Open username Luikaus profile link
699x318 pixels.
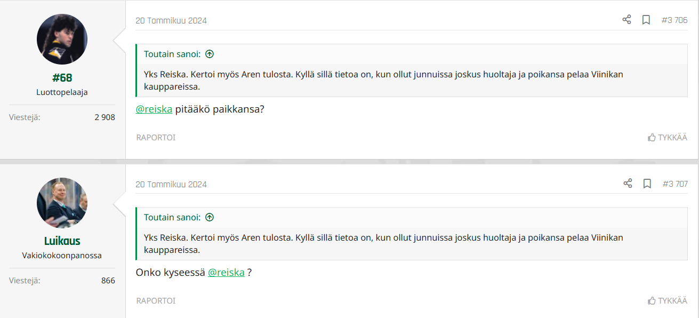62,241
